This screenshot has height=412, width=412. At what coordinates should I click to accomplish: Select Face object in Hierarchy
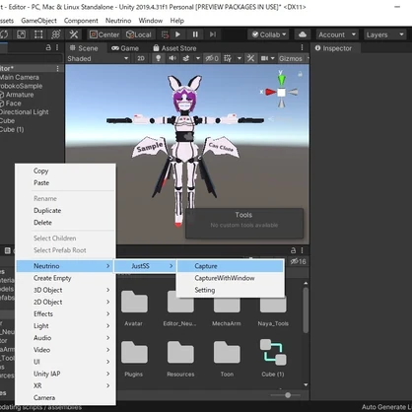point(14,103)
